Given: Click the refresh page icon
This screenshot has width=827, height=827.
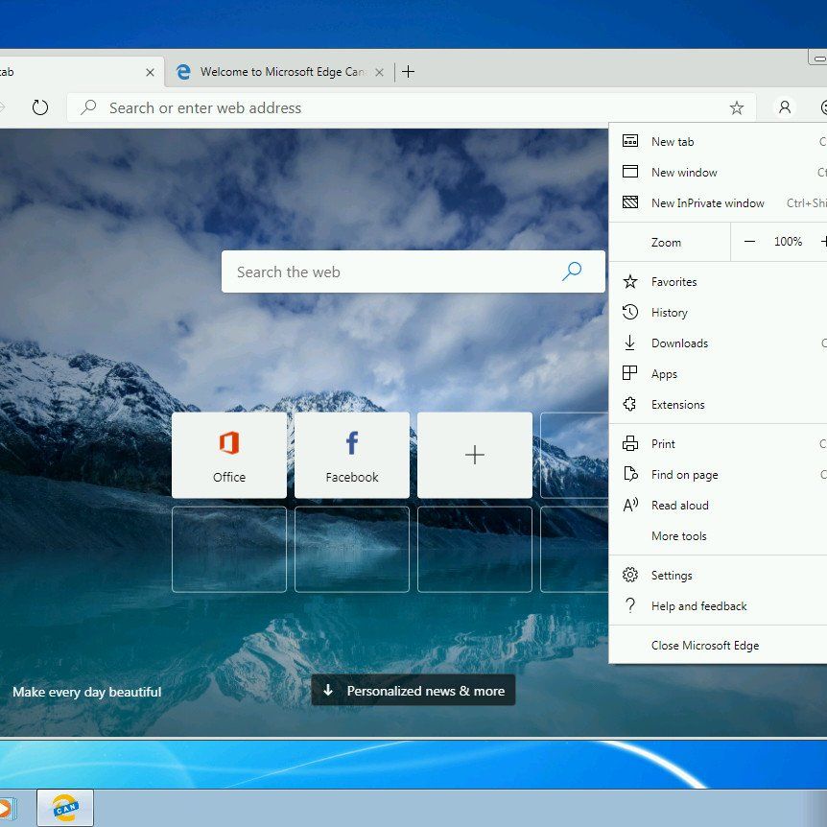Looking at the screenshot, I should (x=40, y=107).
